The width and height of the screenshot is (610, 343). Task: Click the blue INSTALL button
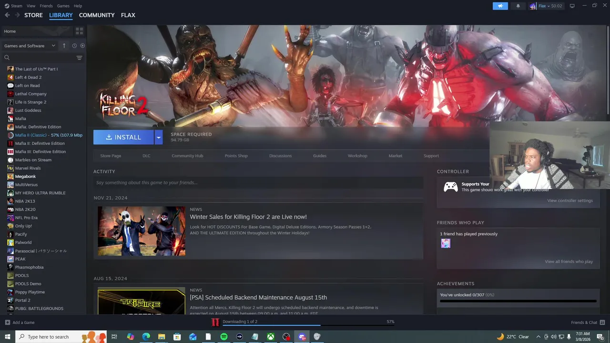[123, 137]
